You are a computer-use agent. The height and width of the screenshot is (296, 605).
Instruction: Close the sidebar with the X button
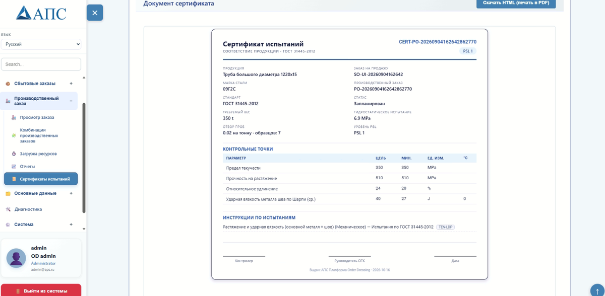pos(95,13)
